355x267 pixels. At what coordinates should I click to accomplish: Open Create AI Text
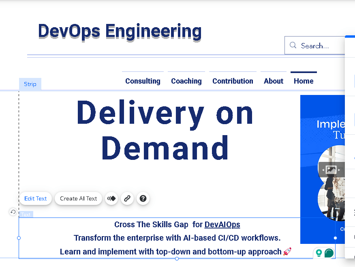point(78,198)
